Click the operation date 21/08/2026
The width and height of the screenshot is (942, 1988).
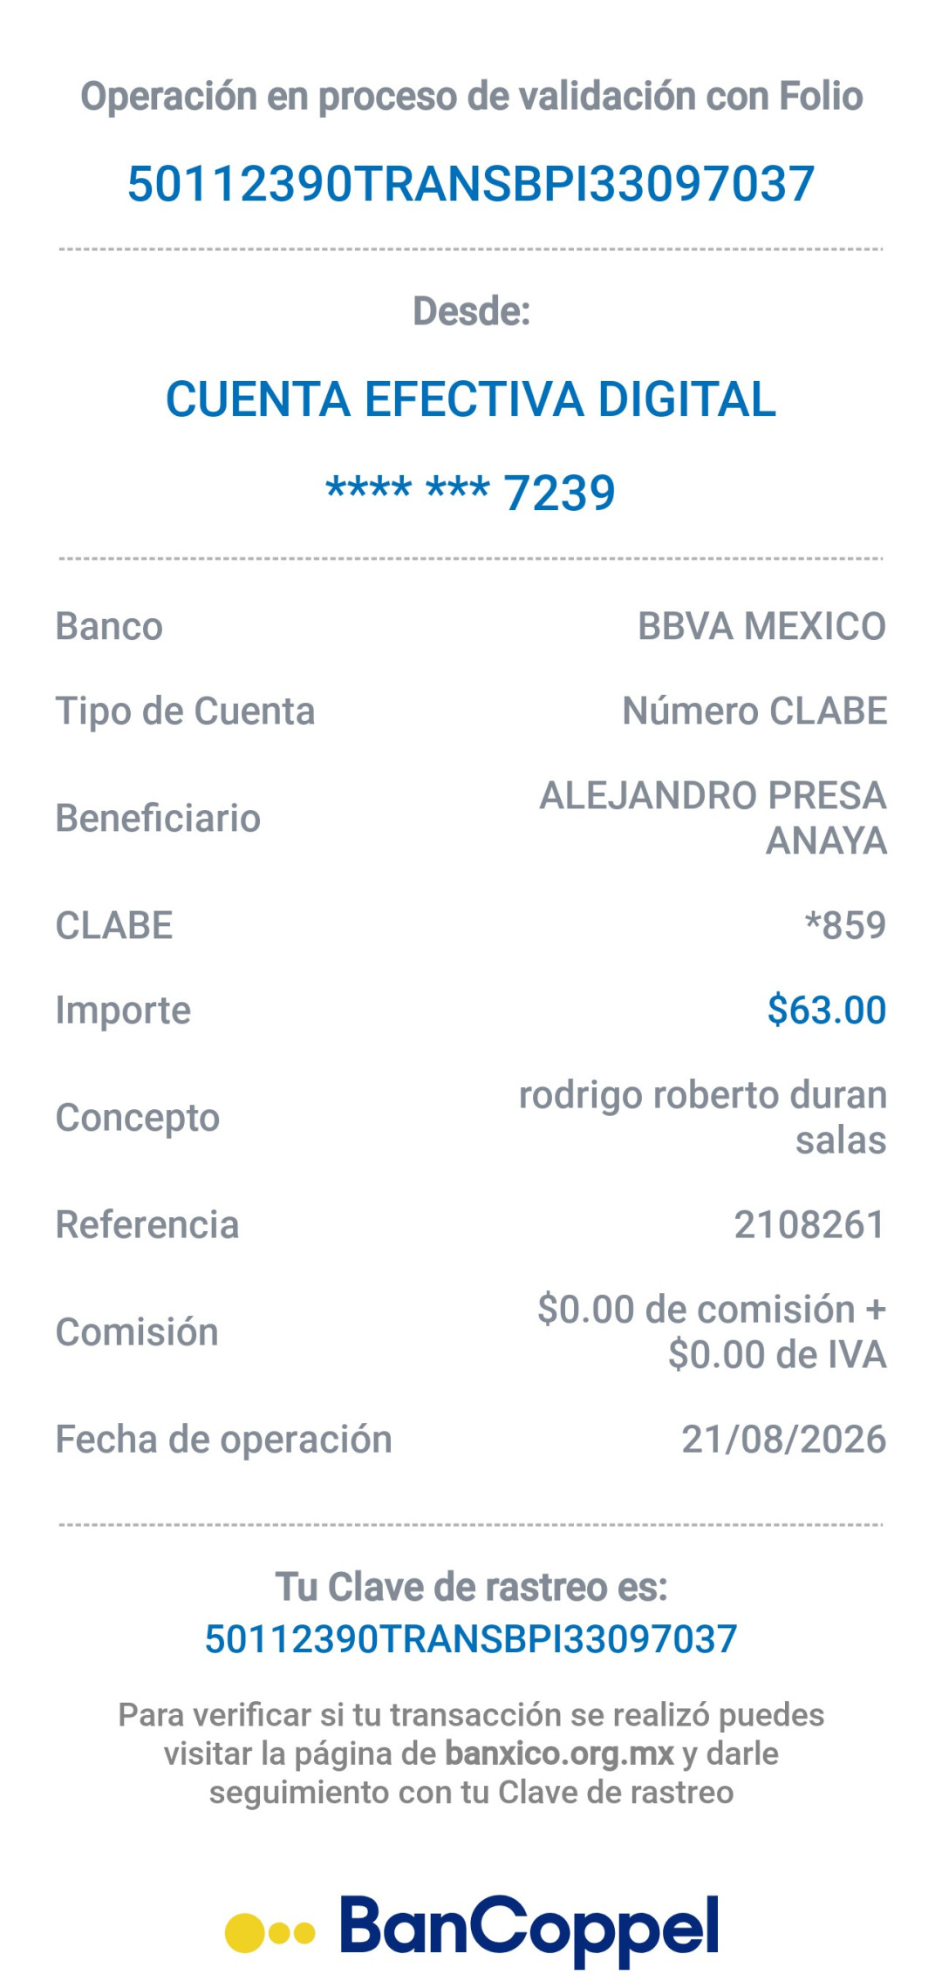783,1439
